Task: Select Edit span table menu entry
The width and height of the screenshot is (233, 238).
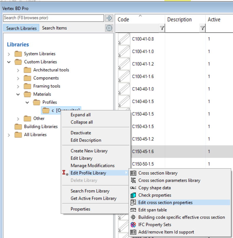Action: (152, 210)
